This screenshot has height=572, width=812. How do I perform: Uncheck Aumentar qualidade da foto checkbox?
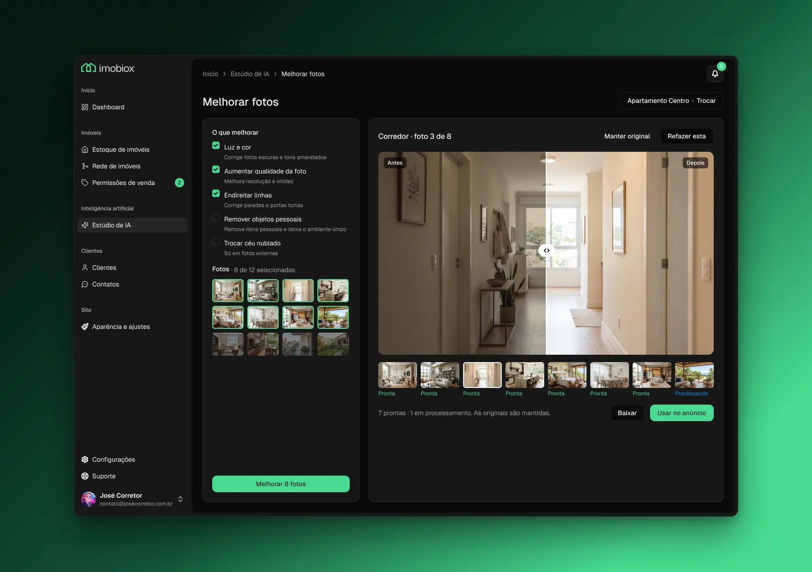[x=216, y=169]
